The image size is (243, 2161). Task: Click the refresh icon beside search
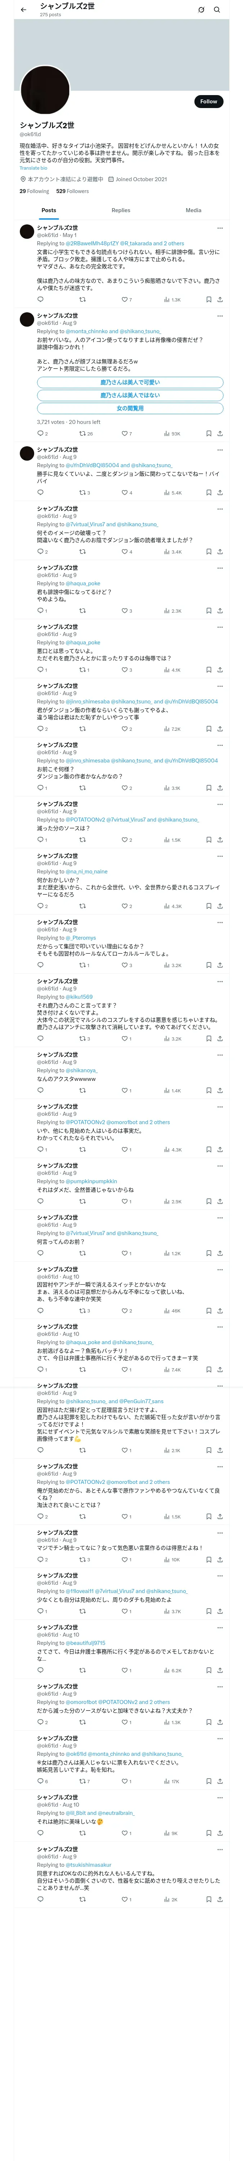pos(201,10)
